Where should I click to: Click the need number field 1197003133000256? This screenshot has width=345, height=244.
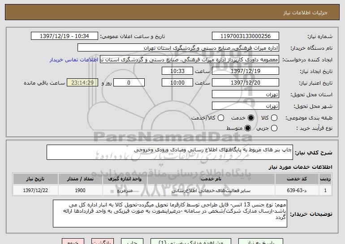246,36
